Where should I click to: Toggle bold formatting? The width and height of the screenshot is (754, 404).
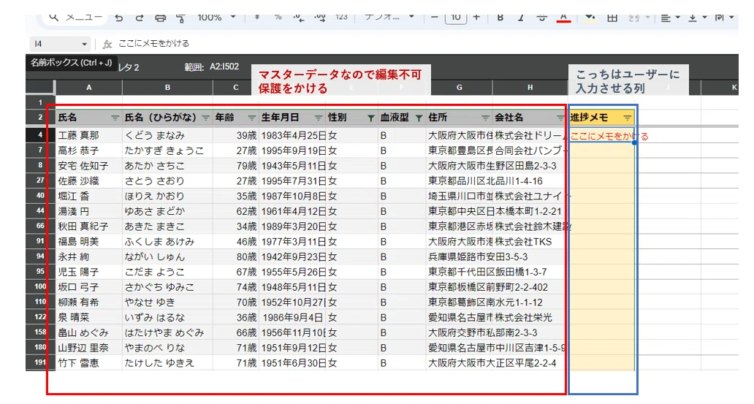pyautogui.click(x=500, y=18)
